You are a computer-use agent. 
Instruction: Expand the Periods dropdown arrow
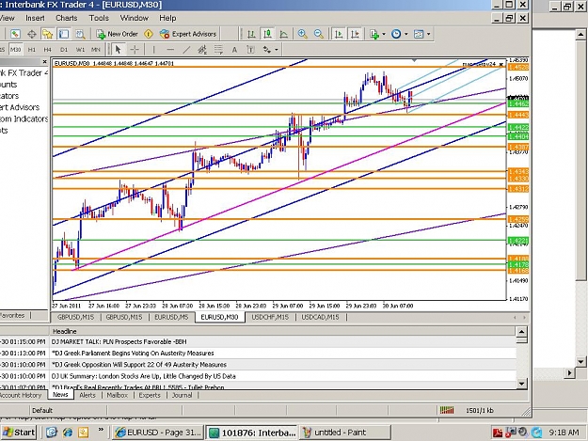click(x=406, y=34)
